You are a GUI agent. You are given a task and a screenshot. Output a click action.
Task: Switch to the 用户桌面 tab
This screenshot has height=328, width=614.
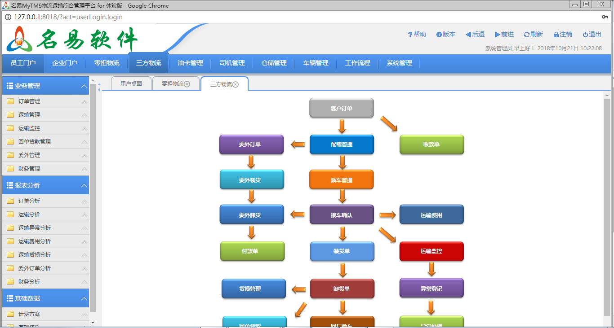(x=131, y=84)
